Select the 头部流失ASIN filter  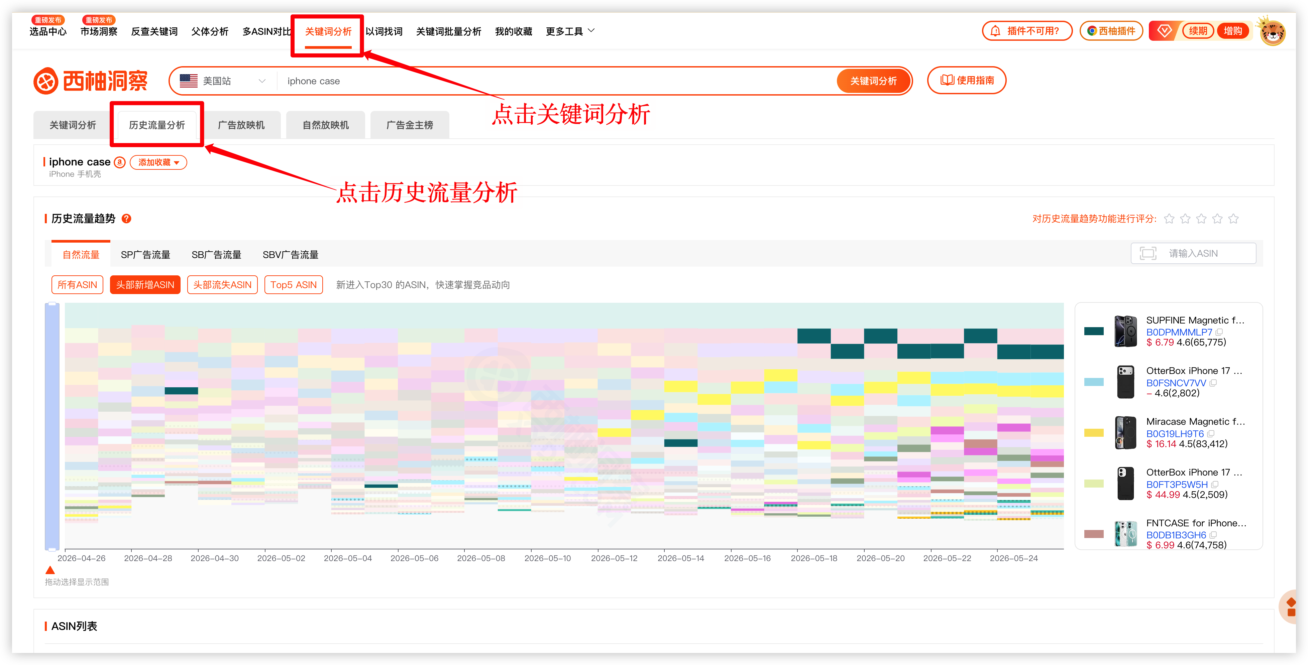(222, 285)
